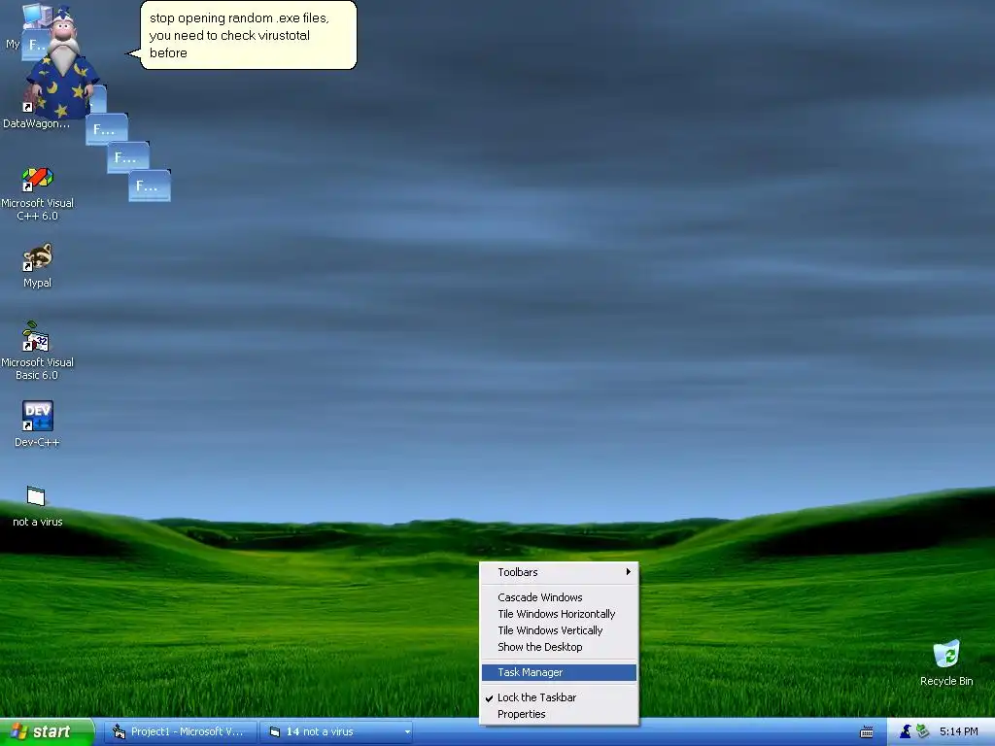The height and width of the screenshot is (746, 995).
Task: Select Tile Windows Horizontally
Action: [x=559, y=614]
